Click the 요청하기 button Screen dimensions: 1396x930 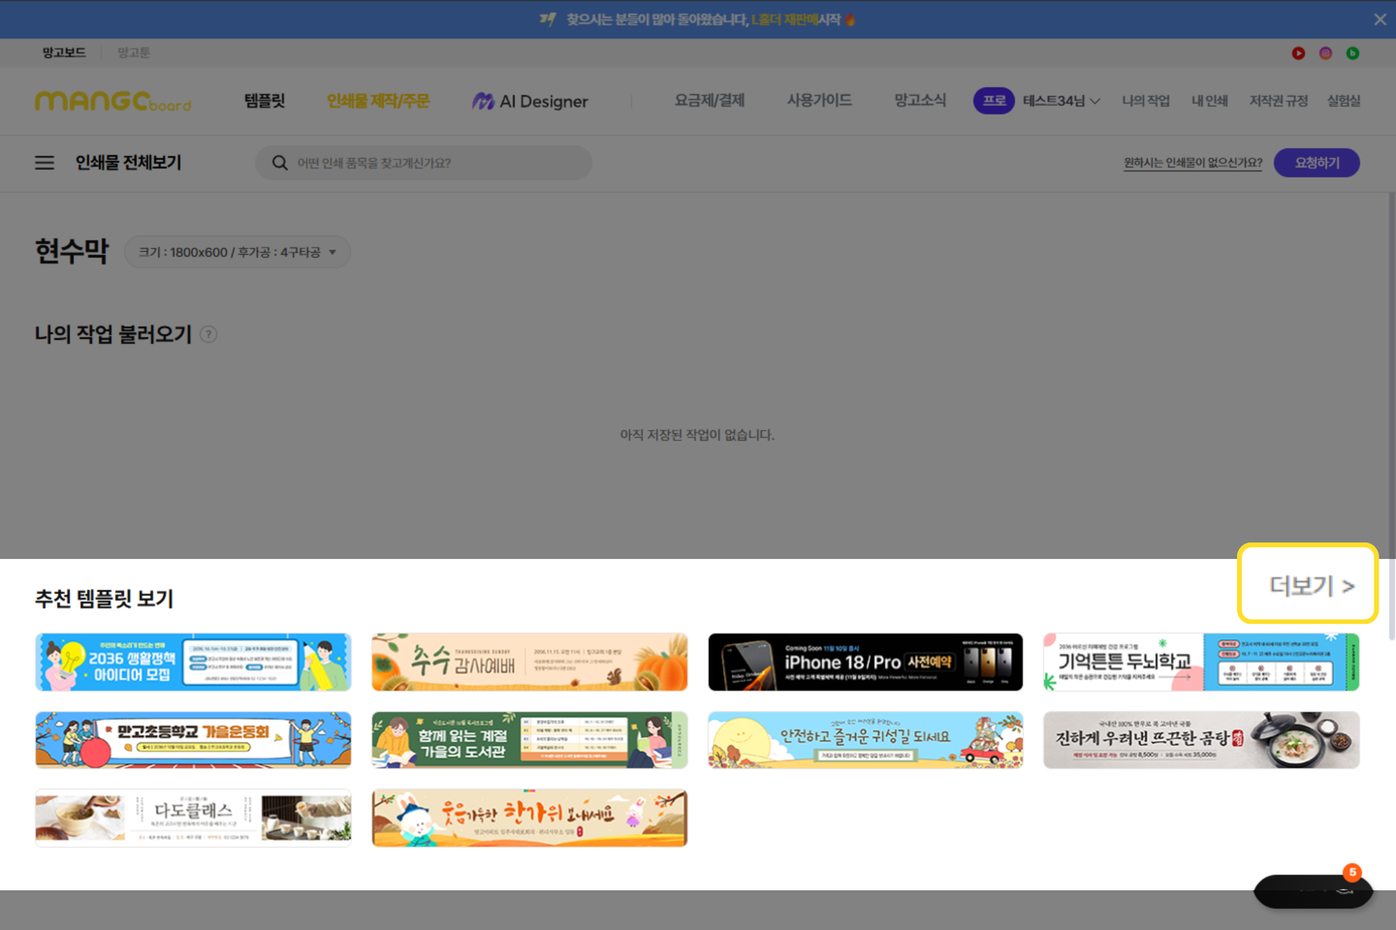[1317, 163]
